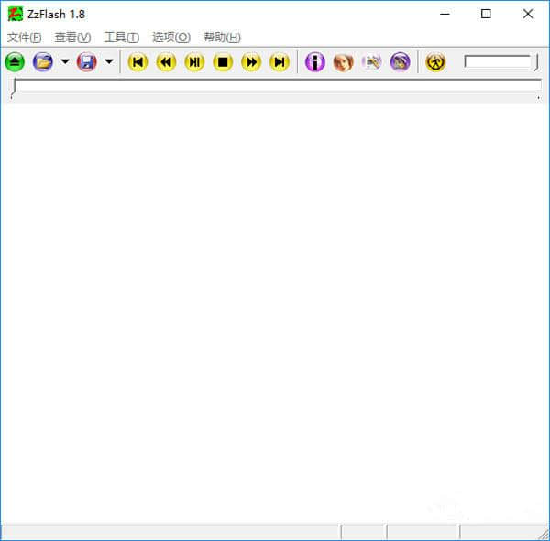Rewind the flash movie
This screenshot has width=550, height=541.
166,62
